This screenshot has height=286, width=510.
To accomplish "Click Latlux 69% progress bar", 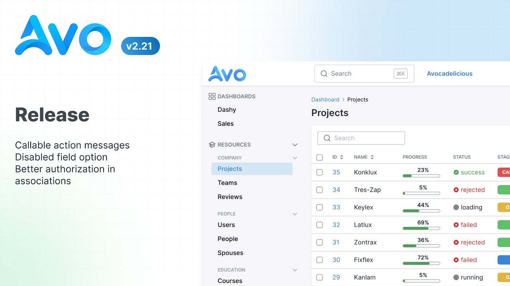I will point(422,228).
